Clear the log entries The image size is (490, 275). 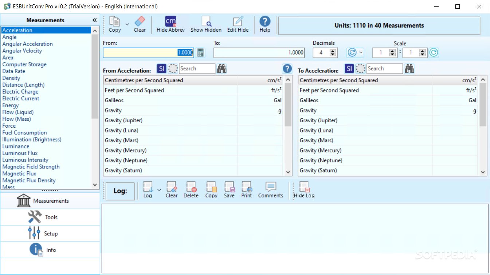172,190
